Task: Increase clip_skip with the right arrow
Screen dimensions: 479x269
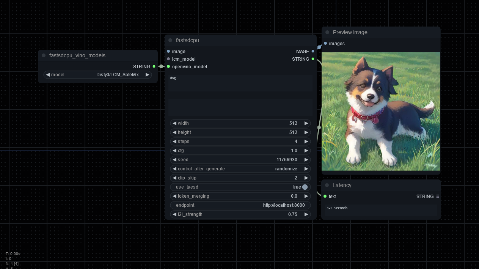Action: (306, 178)
